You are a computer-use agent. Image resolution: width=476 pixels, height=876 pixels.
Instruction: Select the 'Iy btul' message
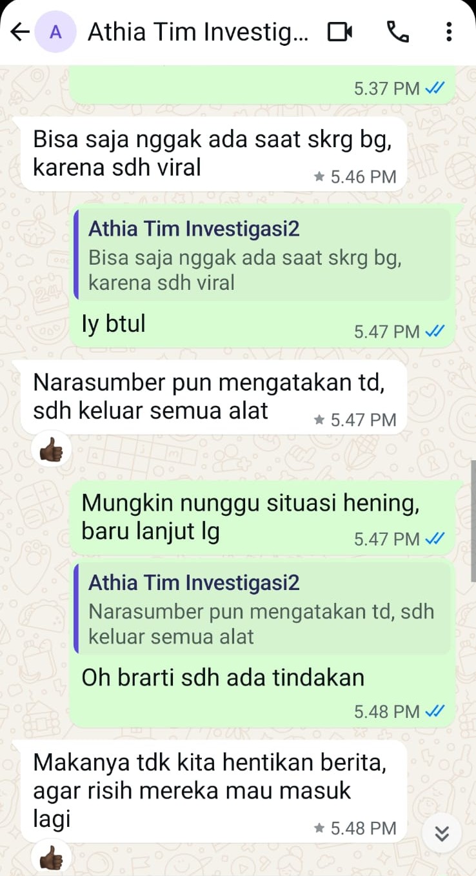(x=262, y=275)
